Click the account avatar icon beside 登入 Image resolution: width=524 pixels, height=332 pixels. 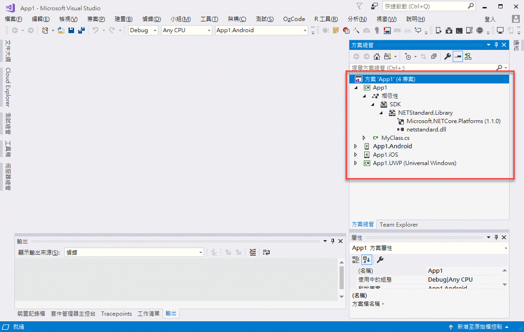point(516,19)
